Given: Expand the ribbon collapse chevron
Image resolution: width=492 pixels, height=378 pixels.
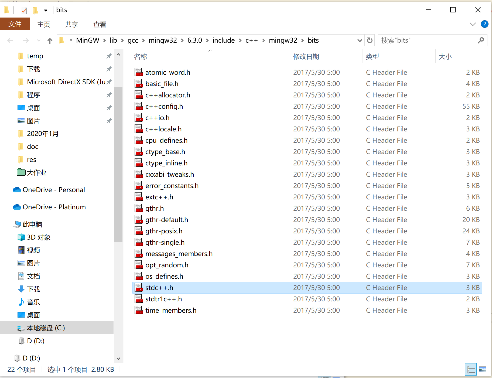Looking at the screenshot, I should pos(473,24).
